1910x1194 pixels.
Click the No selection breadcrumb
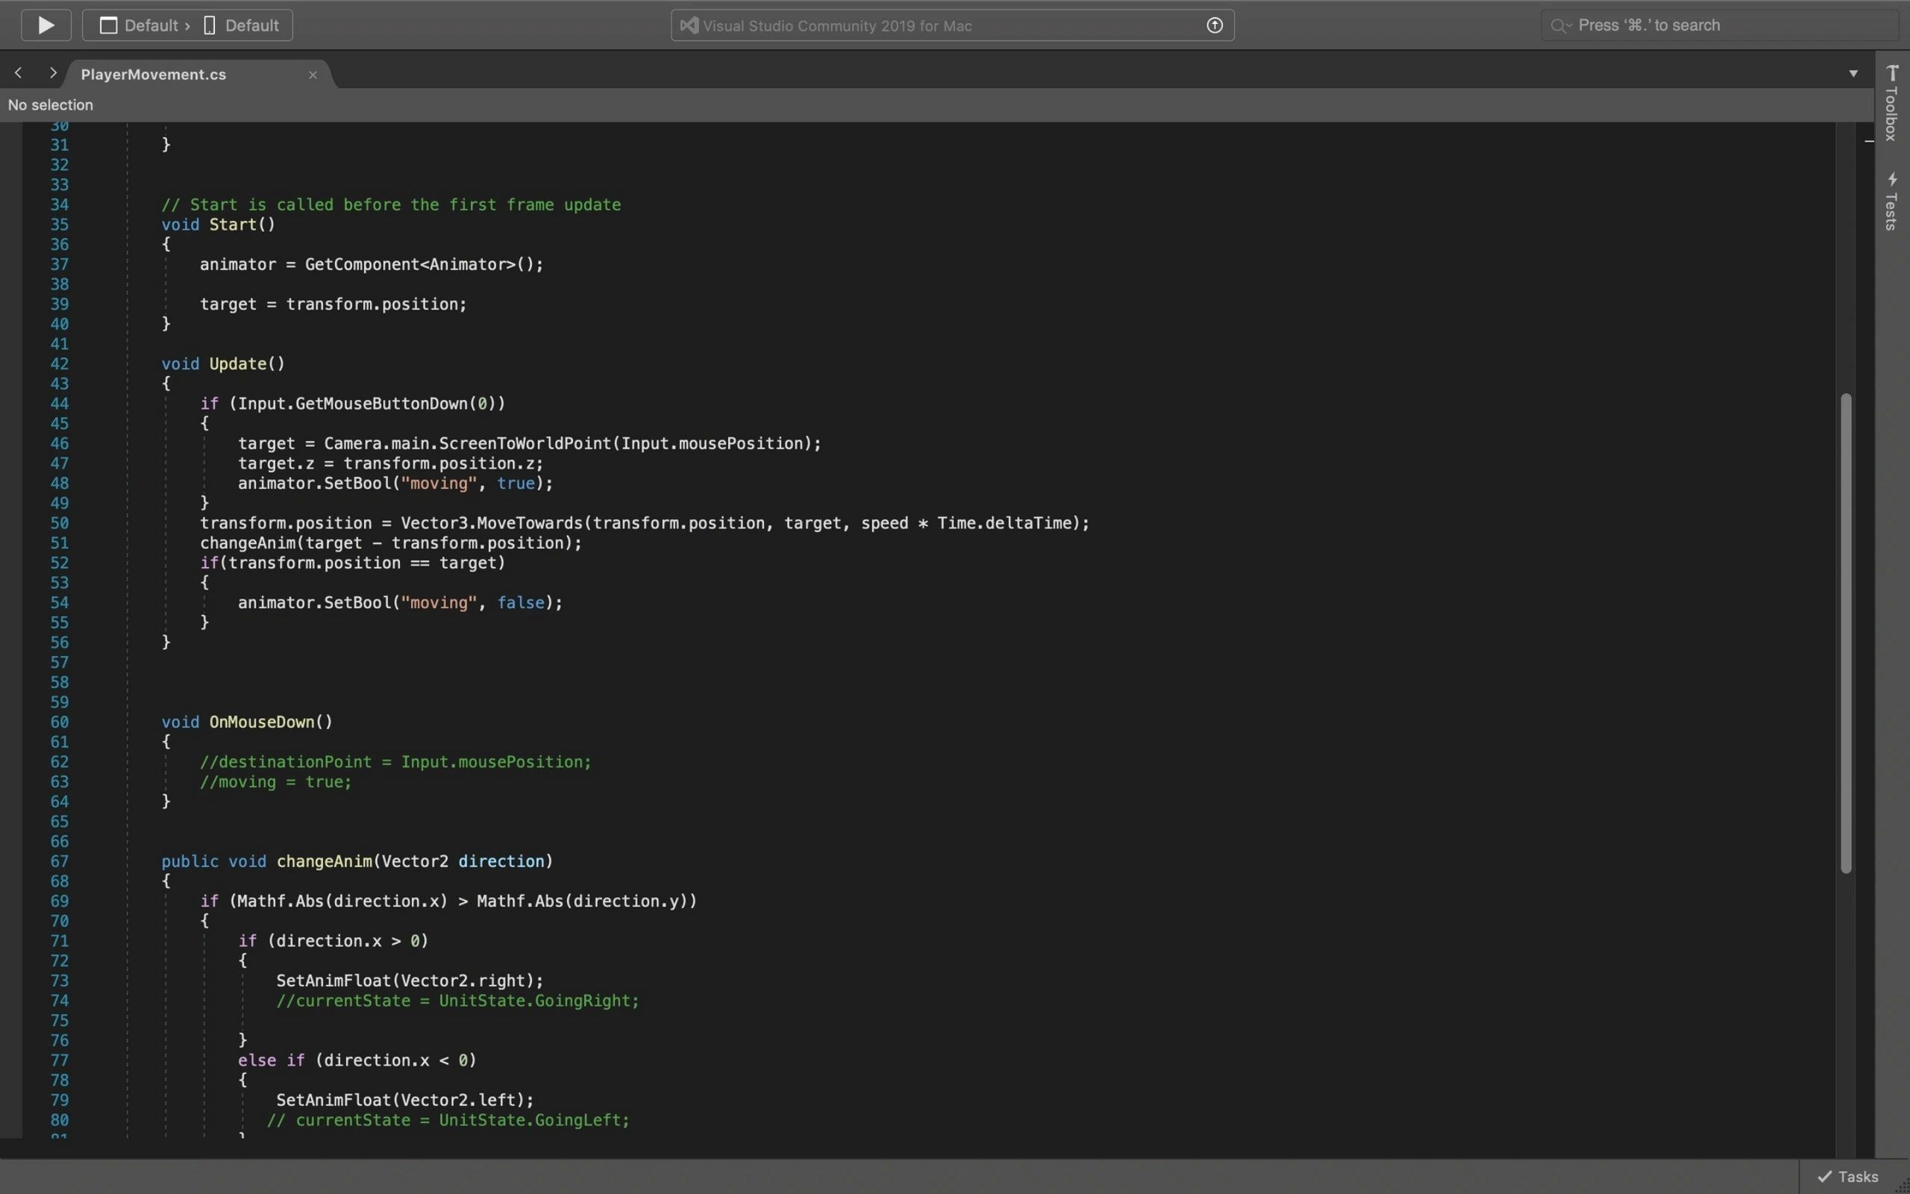click(51, 105)
